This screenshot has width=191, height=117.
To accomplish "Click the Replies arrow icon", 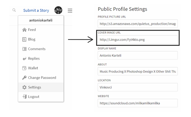I will pyautogui.click(x=24, y=59).
